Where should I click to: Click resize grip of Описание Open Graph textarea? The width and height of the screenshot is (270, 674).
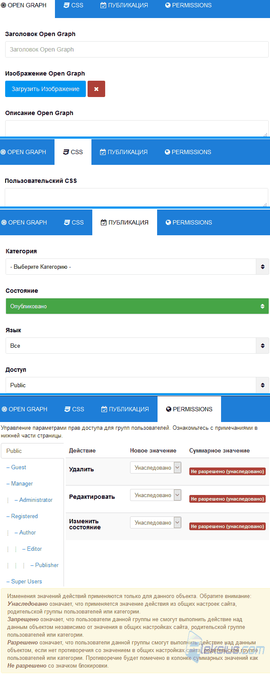point(266,134)
